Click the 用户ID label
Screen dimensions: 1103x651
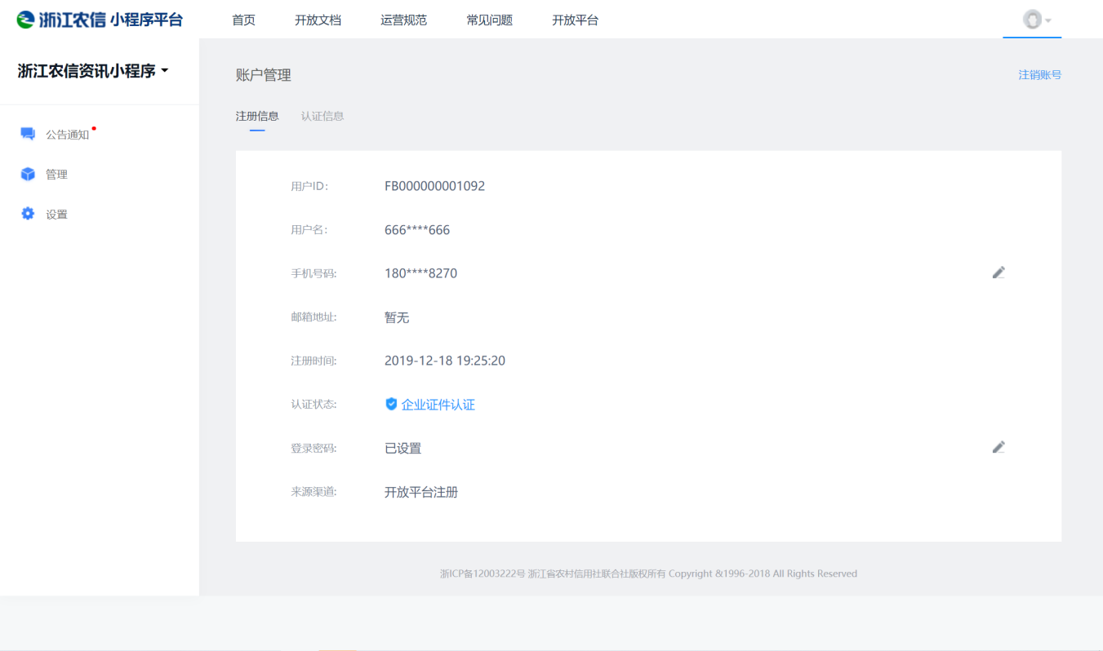tap(309, 186)
